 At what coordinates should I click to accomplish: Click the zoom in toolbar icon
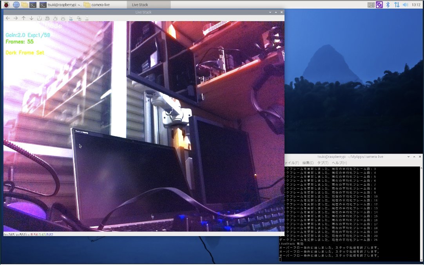[x=55, y=18]
